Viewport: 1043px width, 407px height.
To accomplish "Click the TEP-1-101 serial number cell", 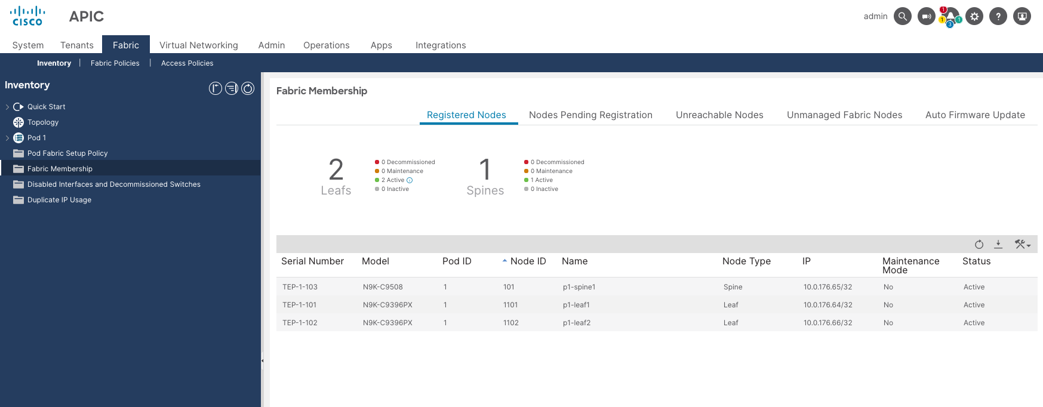I will coord(300,305).
